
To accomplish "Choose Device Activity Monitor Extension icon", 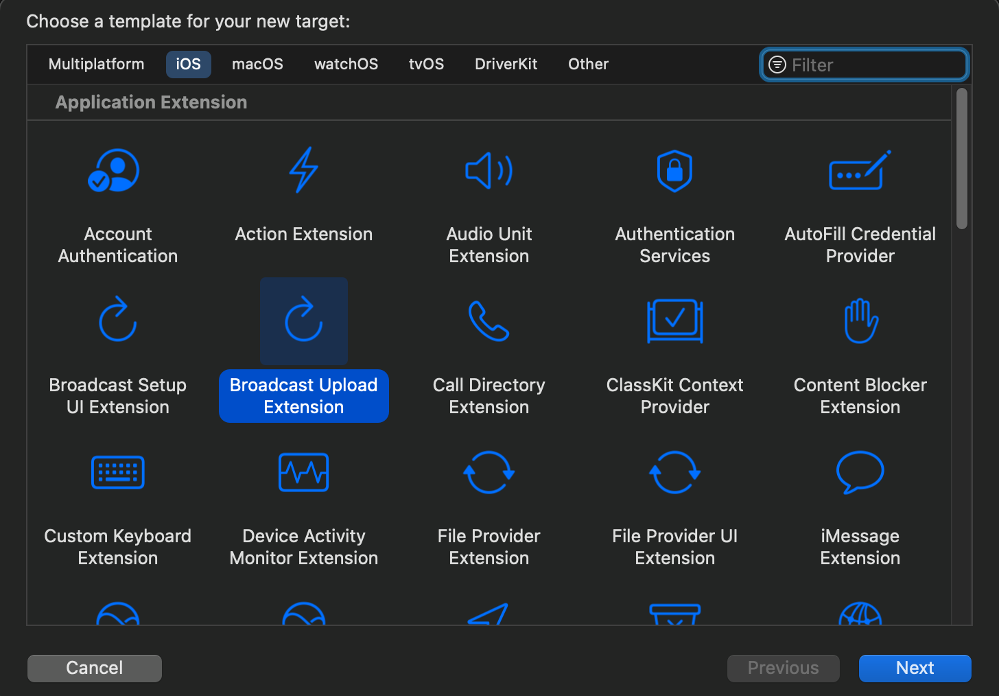I will (x=303, y=472).
